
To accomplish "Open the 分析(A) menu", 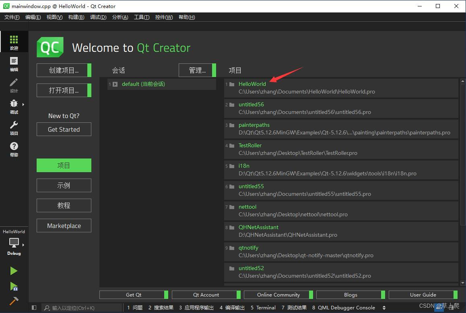I will click(120, 17).
